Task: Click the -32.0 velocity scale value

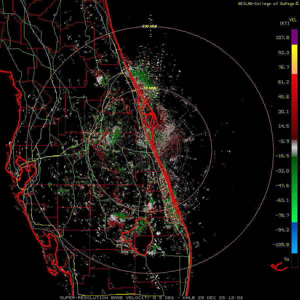Action: coord(282,171)
